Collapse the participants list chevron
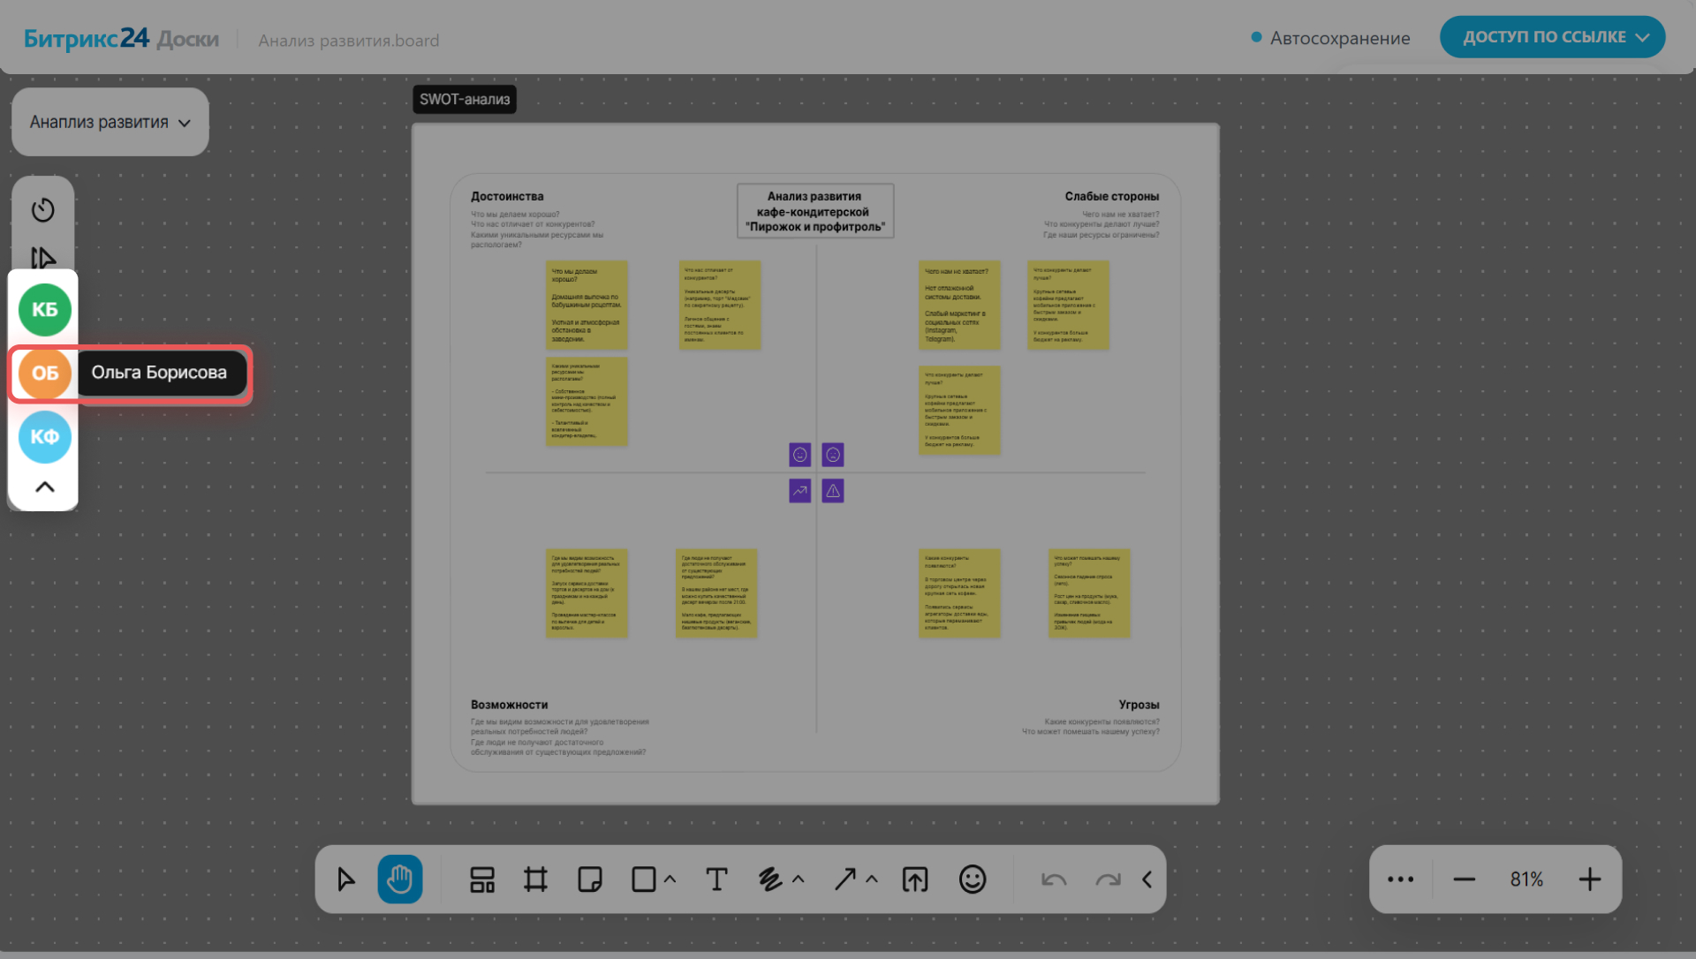 [x=44, y=487]
